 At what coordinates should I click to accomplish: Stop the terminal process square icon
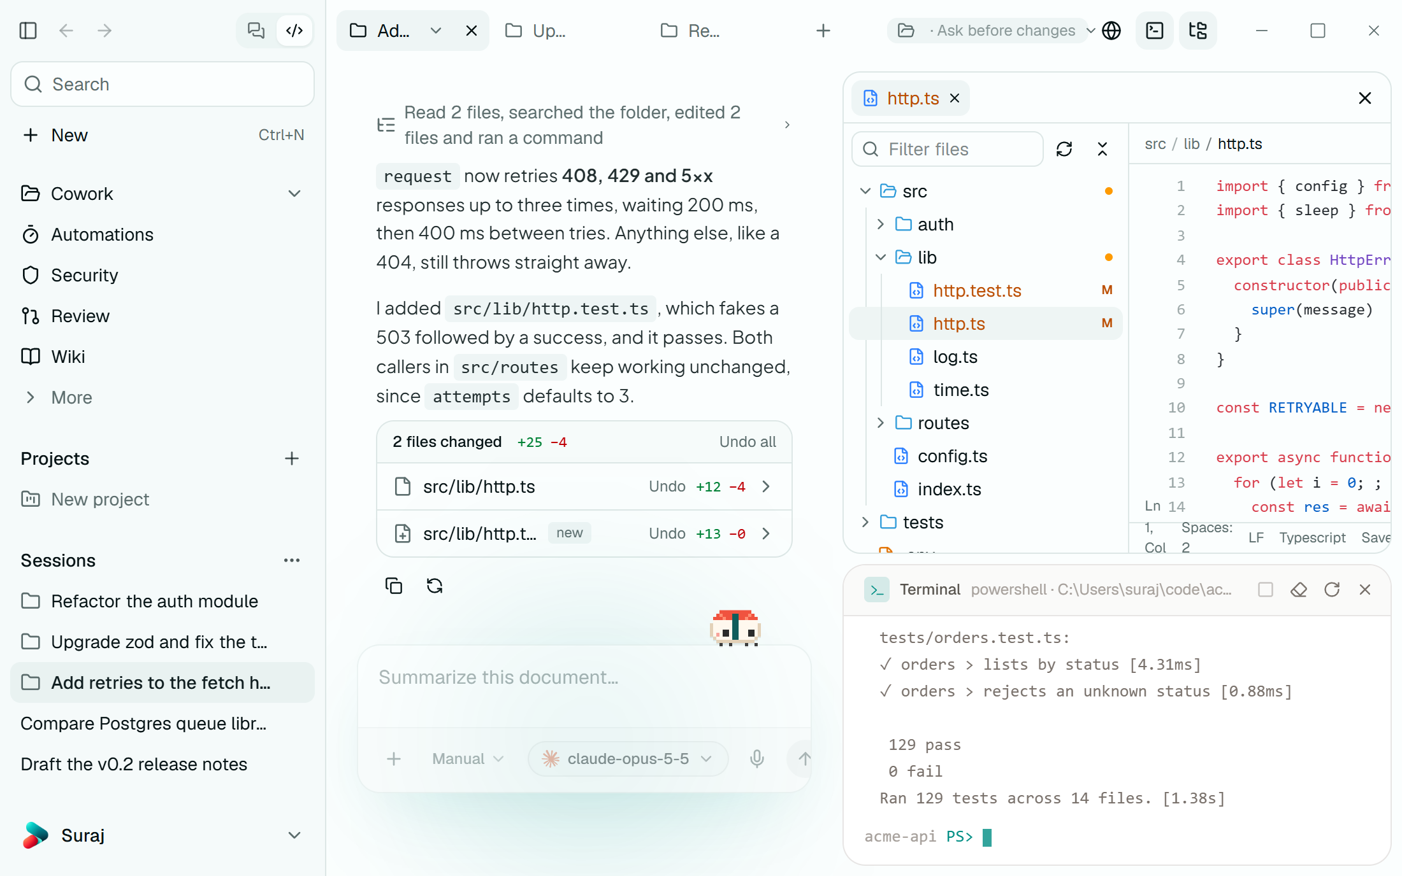[x=1266, y=590]
